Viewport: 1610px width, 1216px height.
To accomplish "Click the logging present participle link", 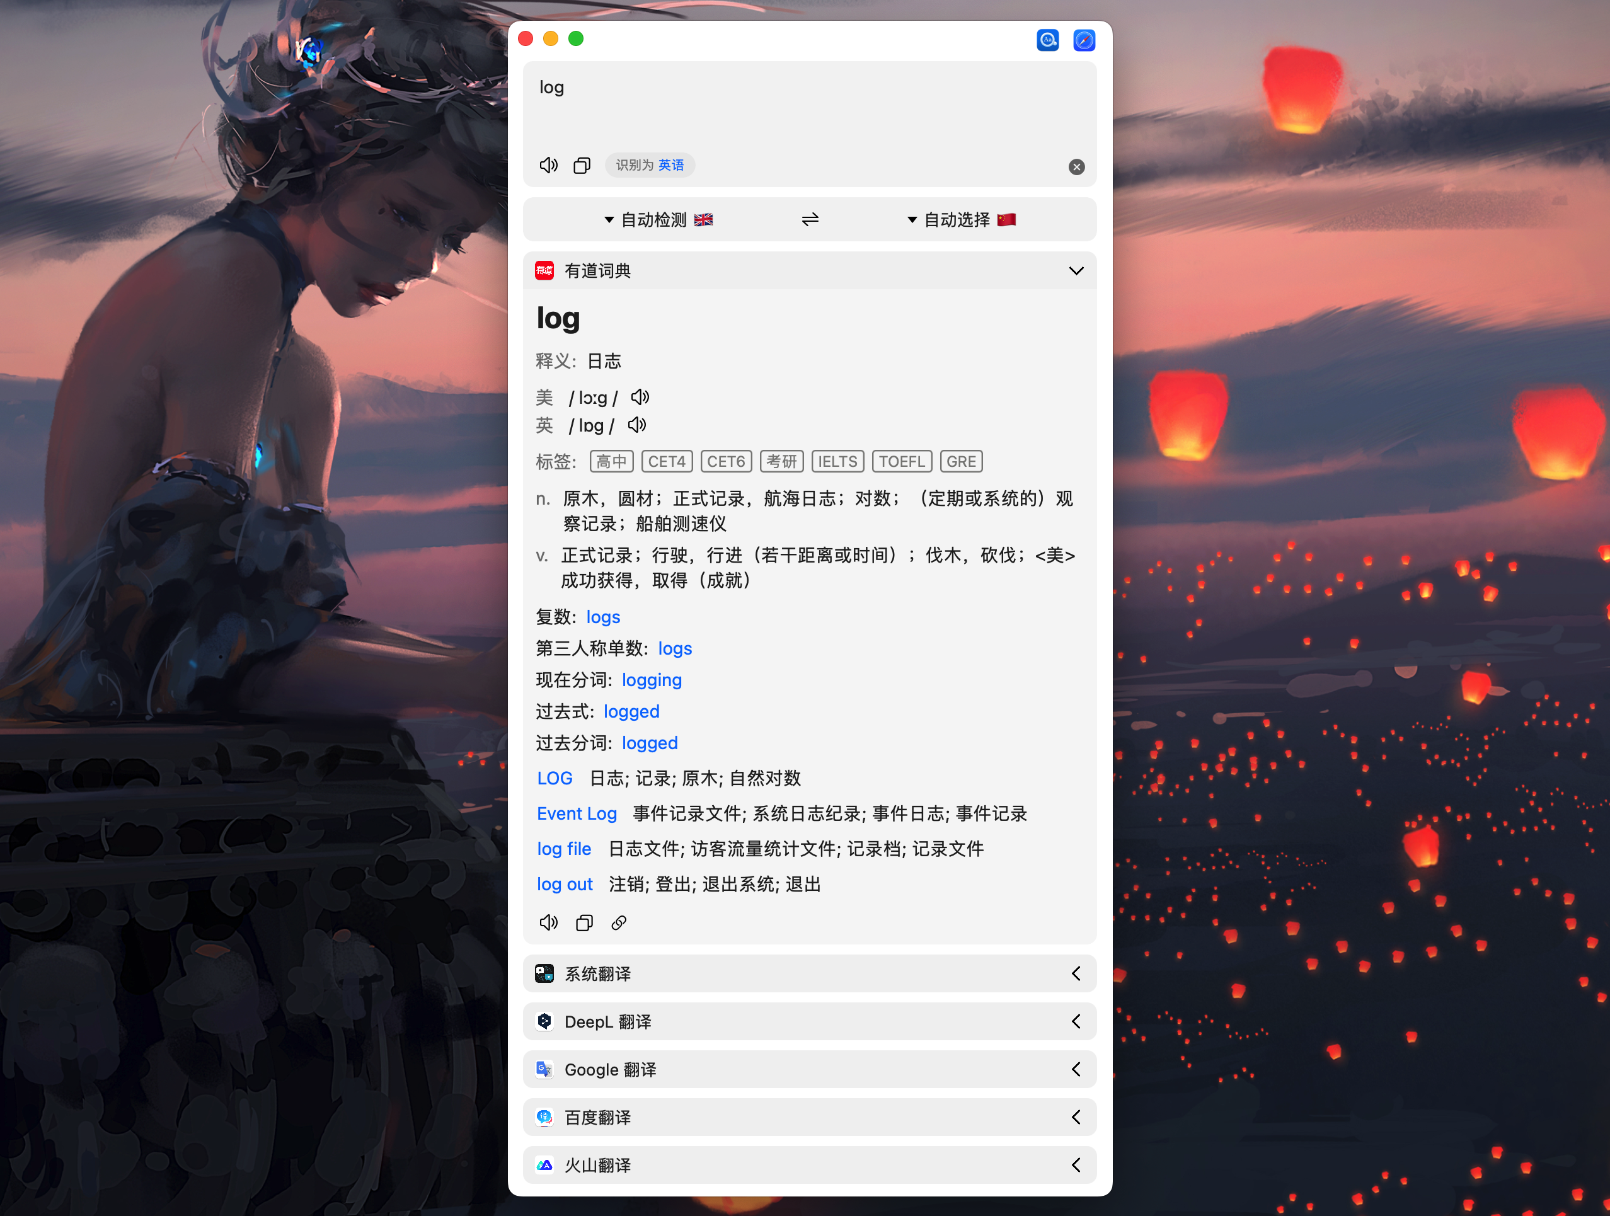I will (x=652, y=680).
